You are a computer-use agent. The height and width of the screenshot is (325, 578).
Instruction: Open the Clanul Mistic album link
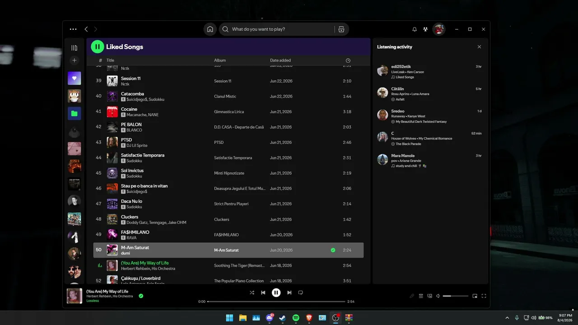pyautogui.click(x=225, y=97)
